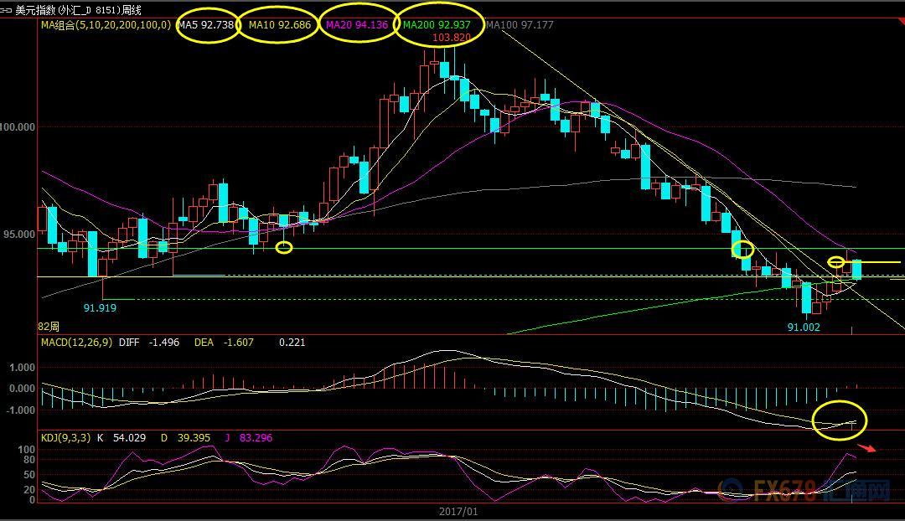Click the D 39.395 value

point(185,438)
